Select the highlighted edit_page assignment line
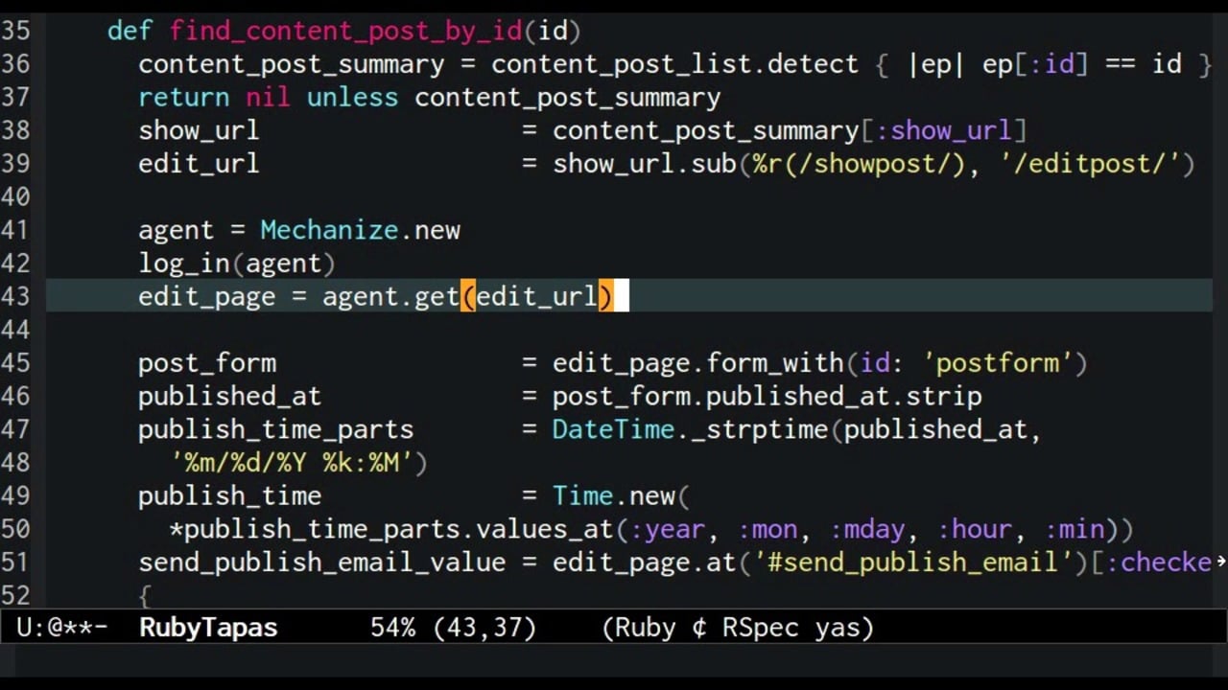Screen dimensions: 1228x690 [374, 296]
